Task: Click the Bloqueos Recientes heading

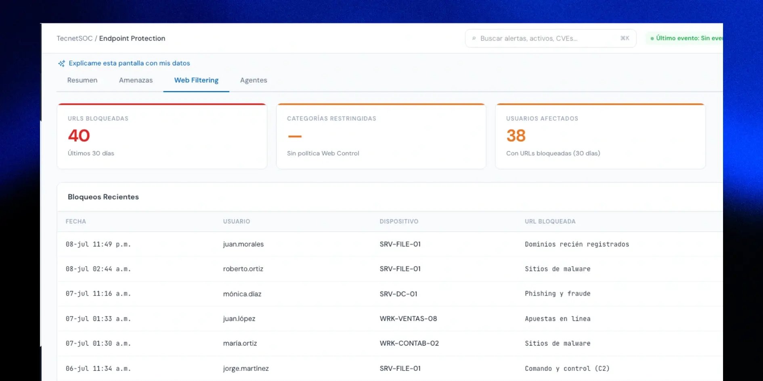Action: pos(103,197)
